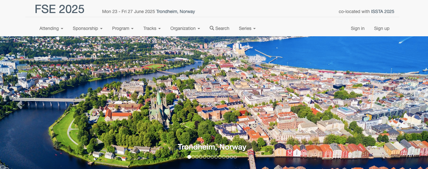Open the Attending dropdown menu
The image size is (428, 169).
51,28
